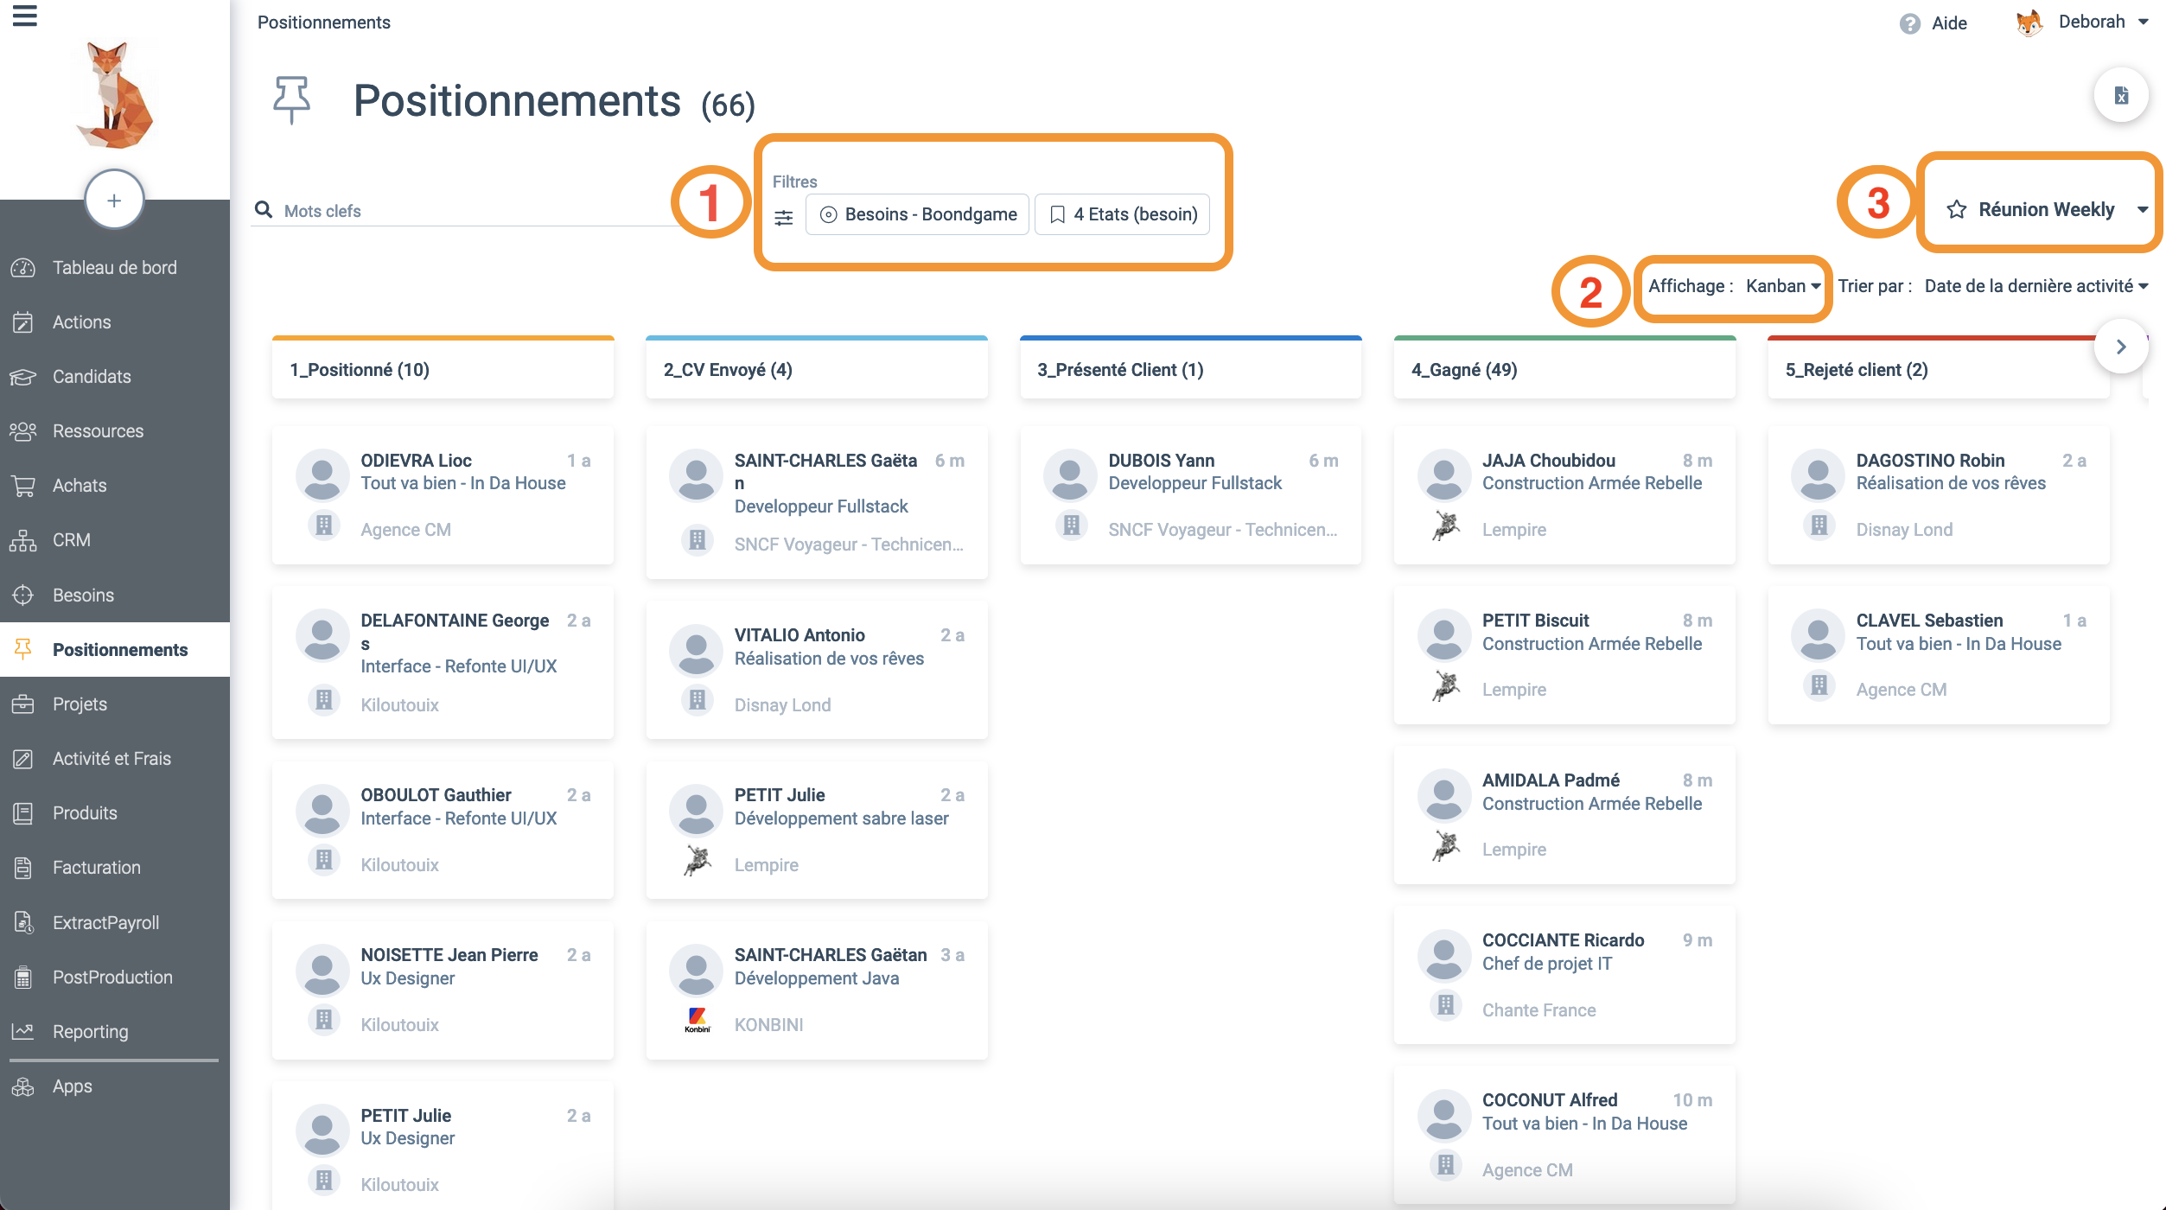
Task: Click the magnifier search icon
Action: (264, 210)
